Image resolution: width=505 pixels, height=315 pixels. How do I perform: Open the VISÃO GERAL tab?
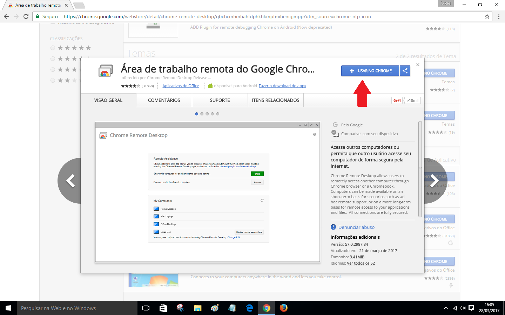point(108,100)
